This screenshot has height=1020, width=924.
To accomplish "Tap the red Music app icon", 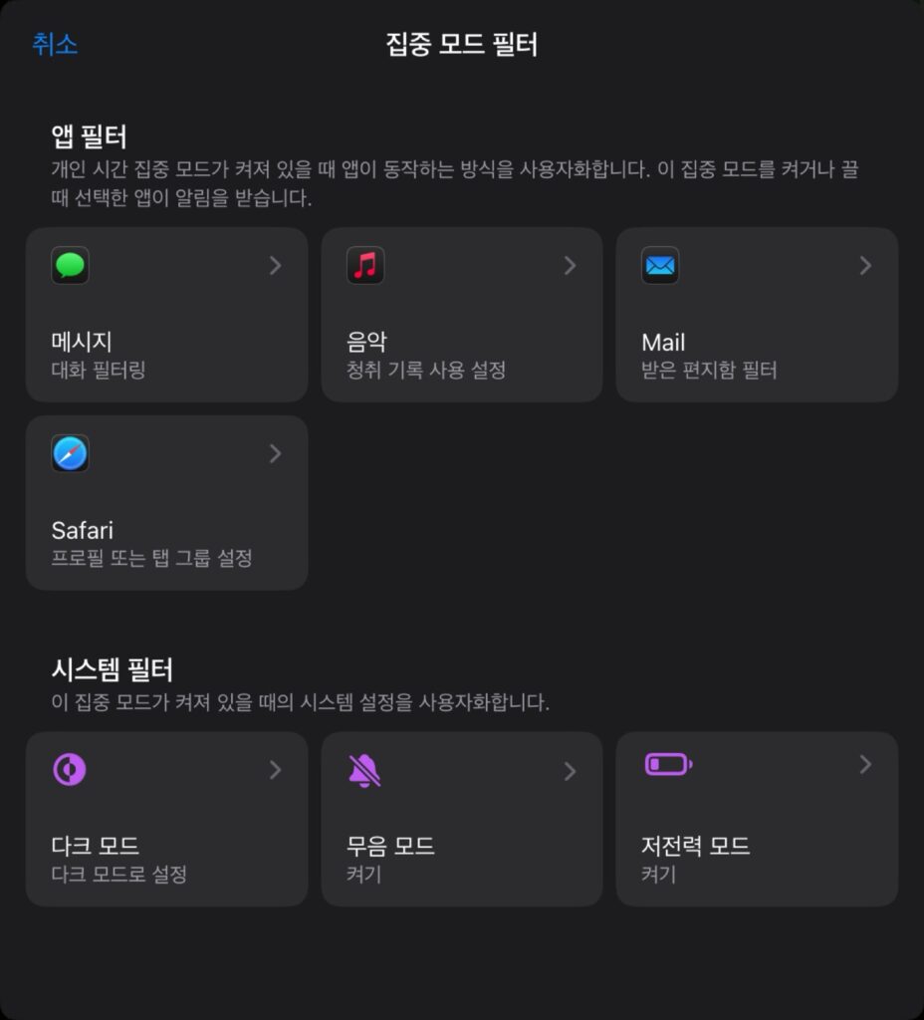I will pos(365,265).
